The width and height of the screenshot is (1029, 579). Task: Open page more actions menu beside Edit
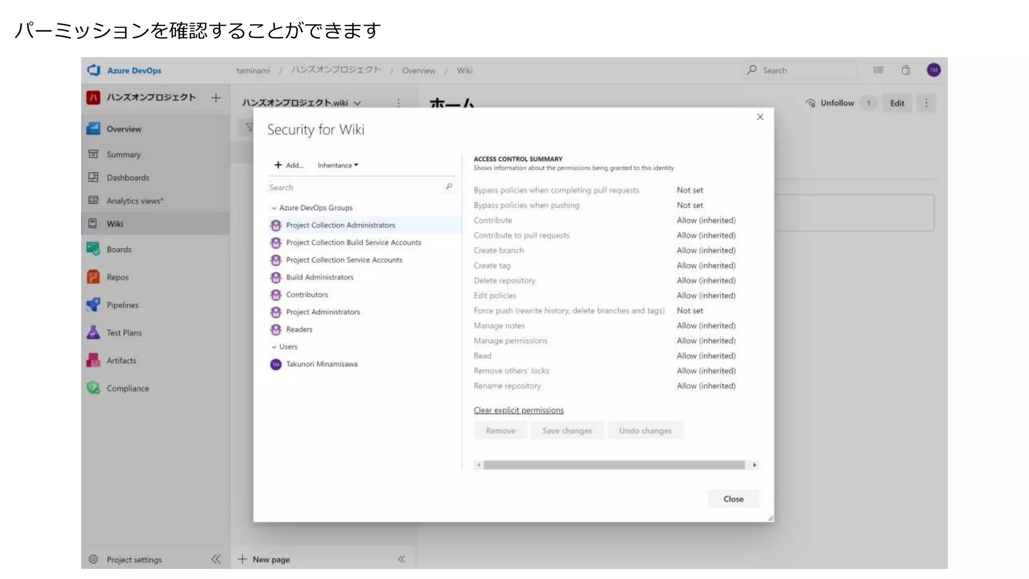926,103
